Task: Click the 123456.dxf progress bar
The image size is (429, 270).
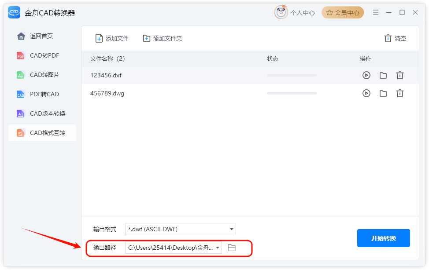Action: 292,75
